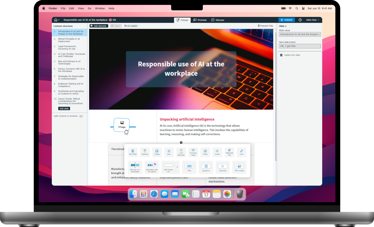Open the Home menu dropdown

(57, 20)
